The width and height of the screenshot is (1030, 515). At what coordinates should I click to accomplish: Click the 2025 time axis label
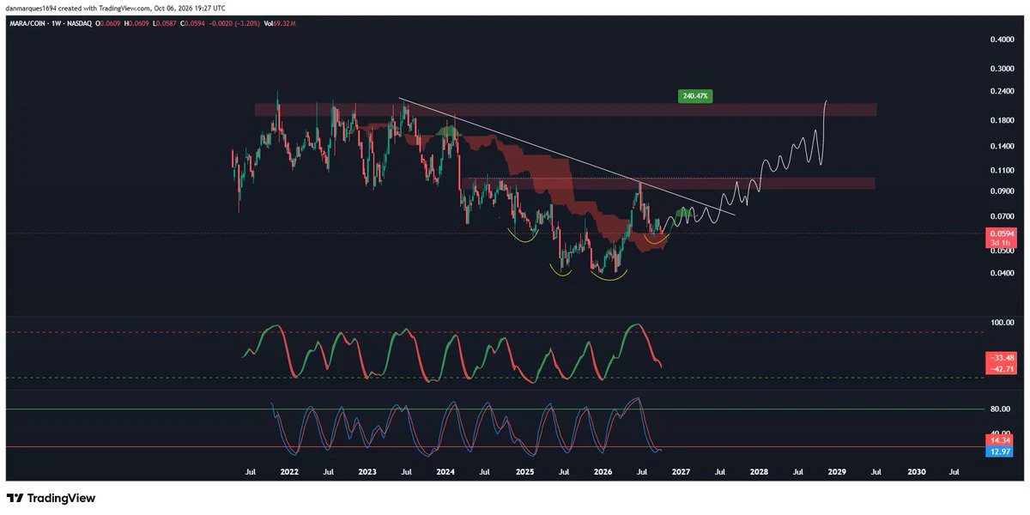[x=524, y=472]
